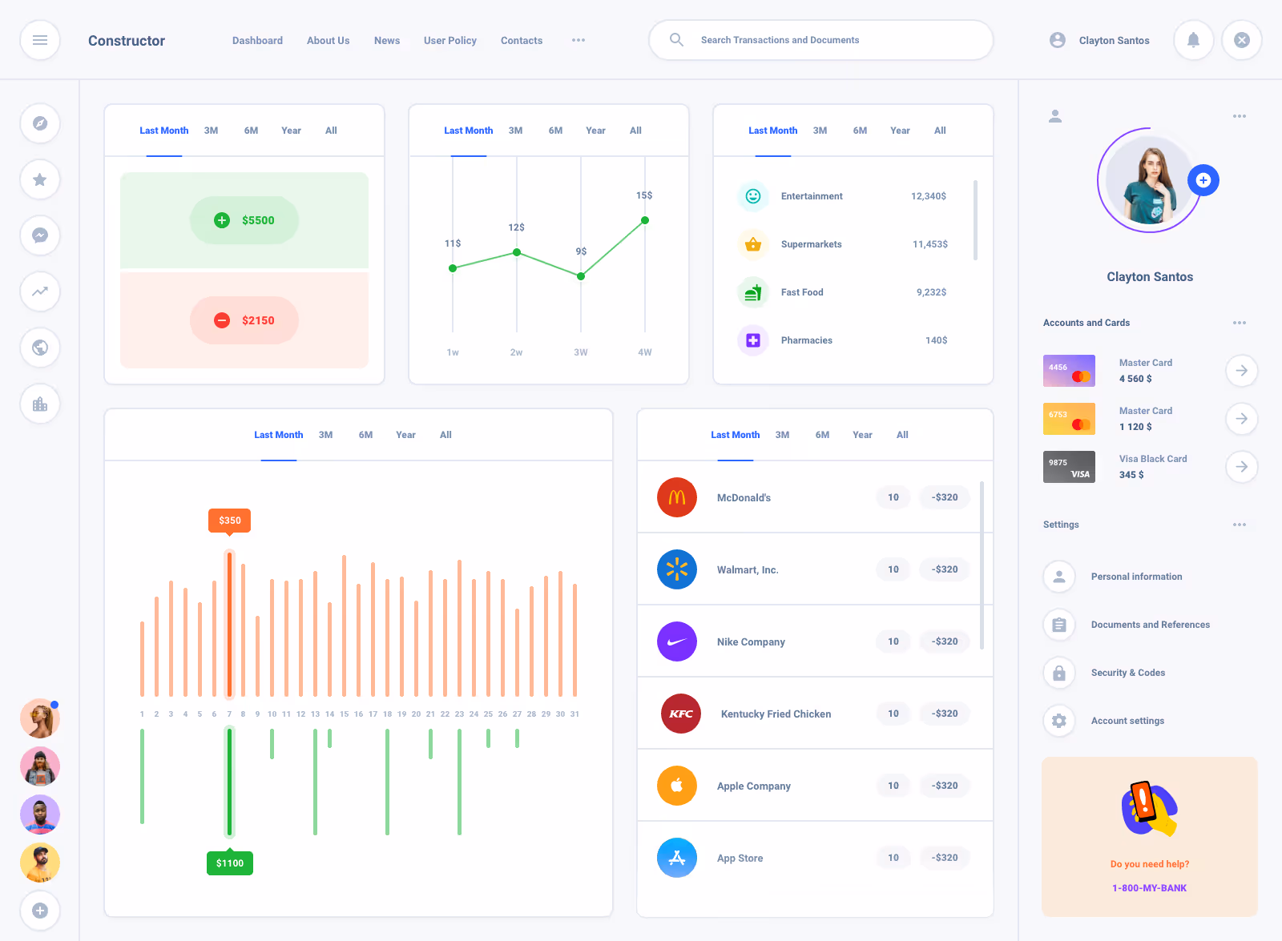The image size is (1282, 941).
Task: Select the Trending stats icon in sidebar
Action: tap(40, 292)
